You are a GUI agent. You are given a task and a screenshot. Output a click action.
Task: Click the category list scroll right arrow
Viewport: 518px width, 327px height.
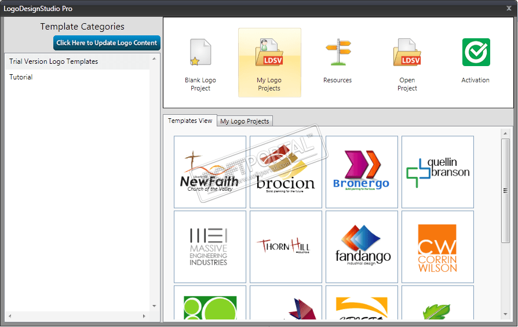[144, 316]
